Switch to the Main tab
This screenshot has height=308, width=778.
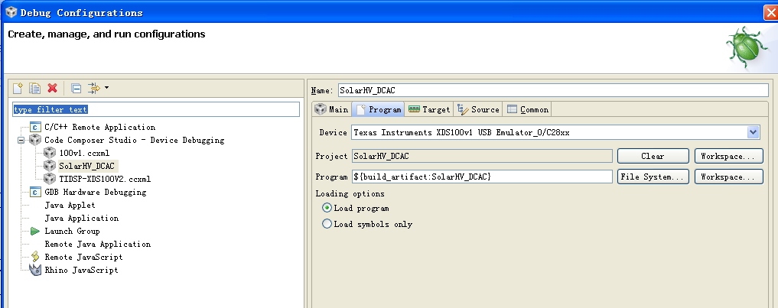[332, 109]
